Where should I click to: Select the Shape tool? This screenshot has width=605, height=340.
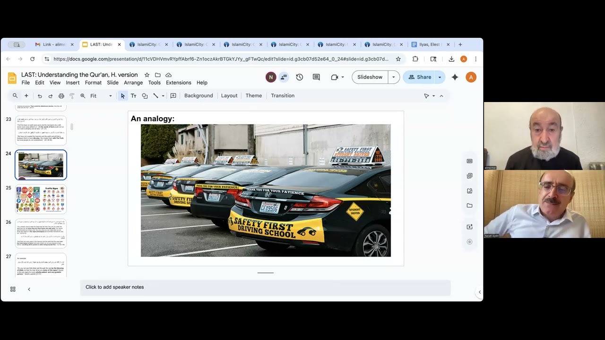coord(145,96)
